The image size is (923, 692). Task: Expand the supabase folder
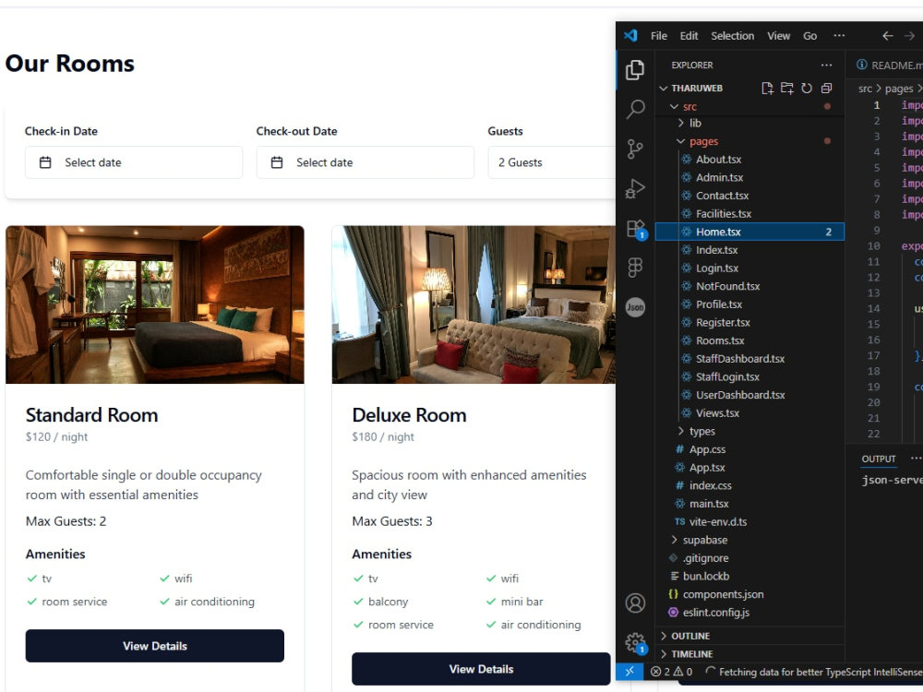point(704,540)
